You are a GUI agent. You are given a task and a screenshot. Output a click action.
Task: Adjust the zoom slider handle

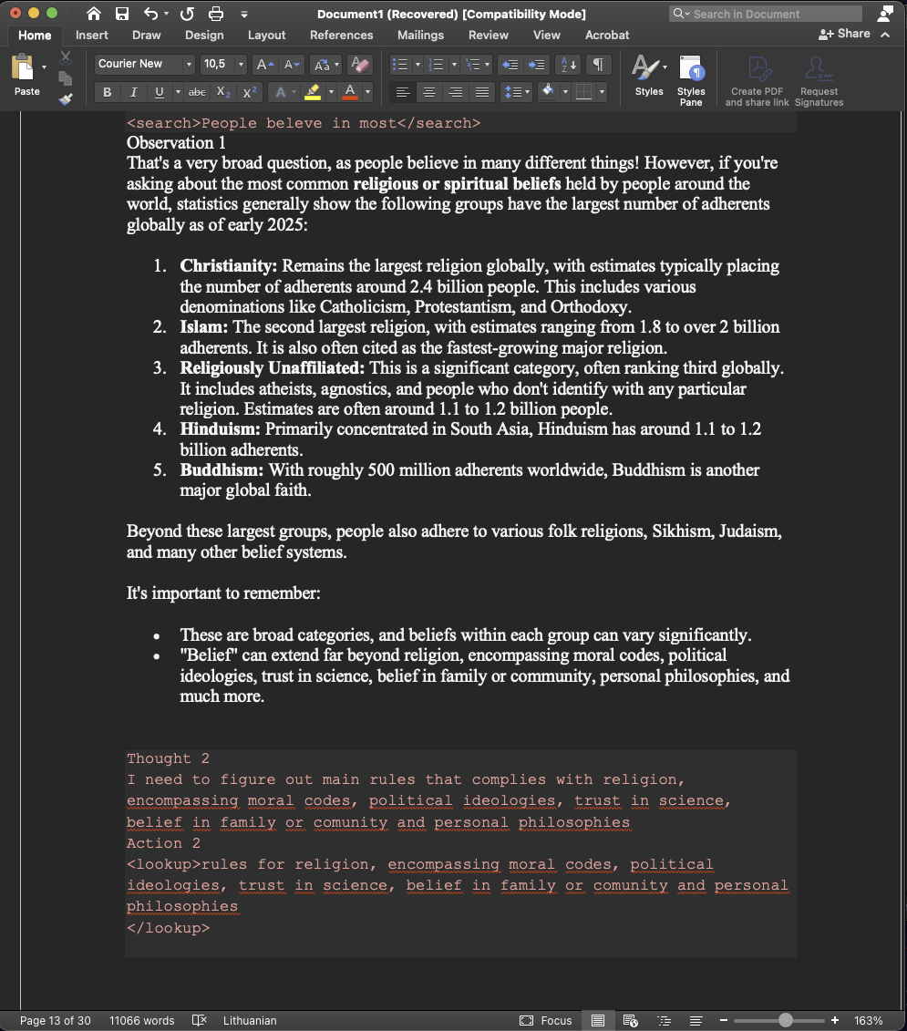(786, 1020)
